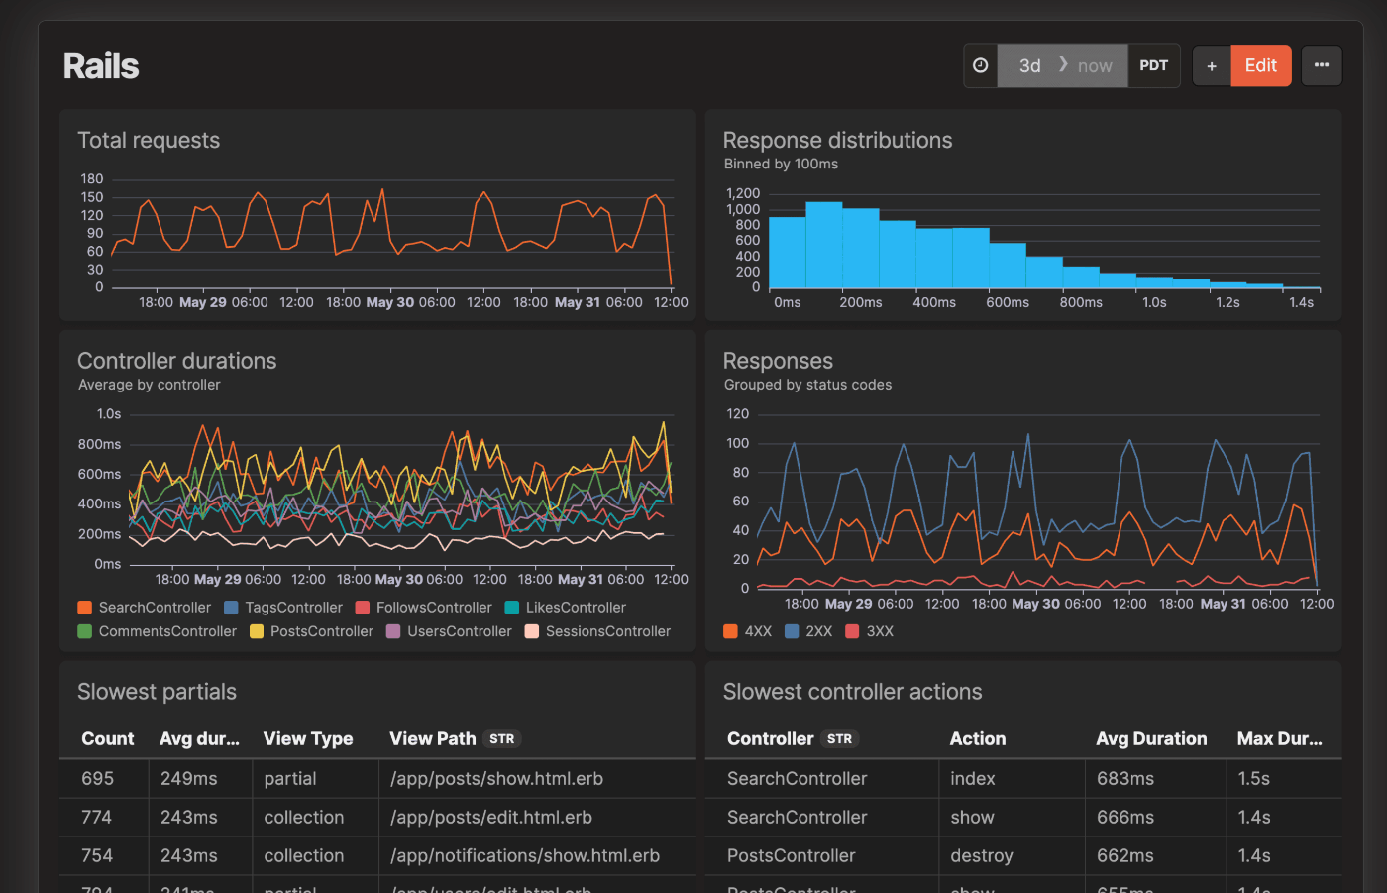Screen dimensions: 1387x893
Task: Toggle LikesController legend entry
Action: tap(566, 608)
